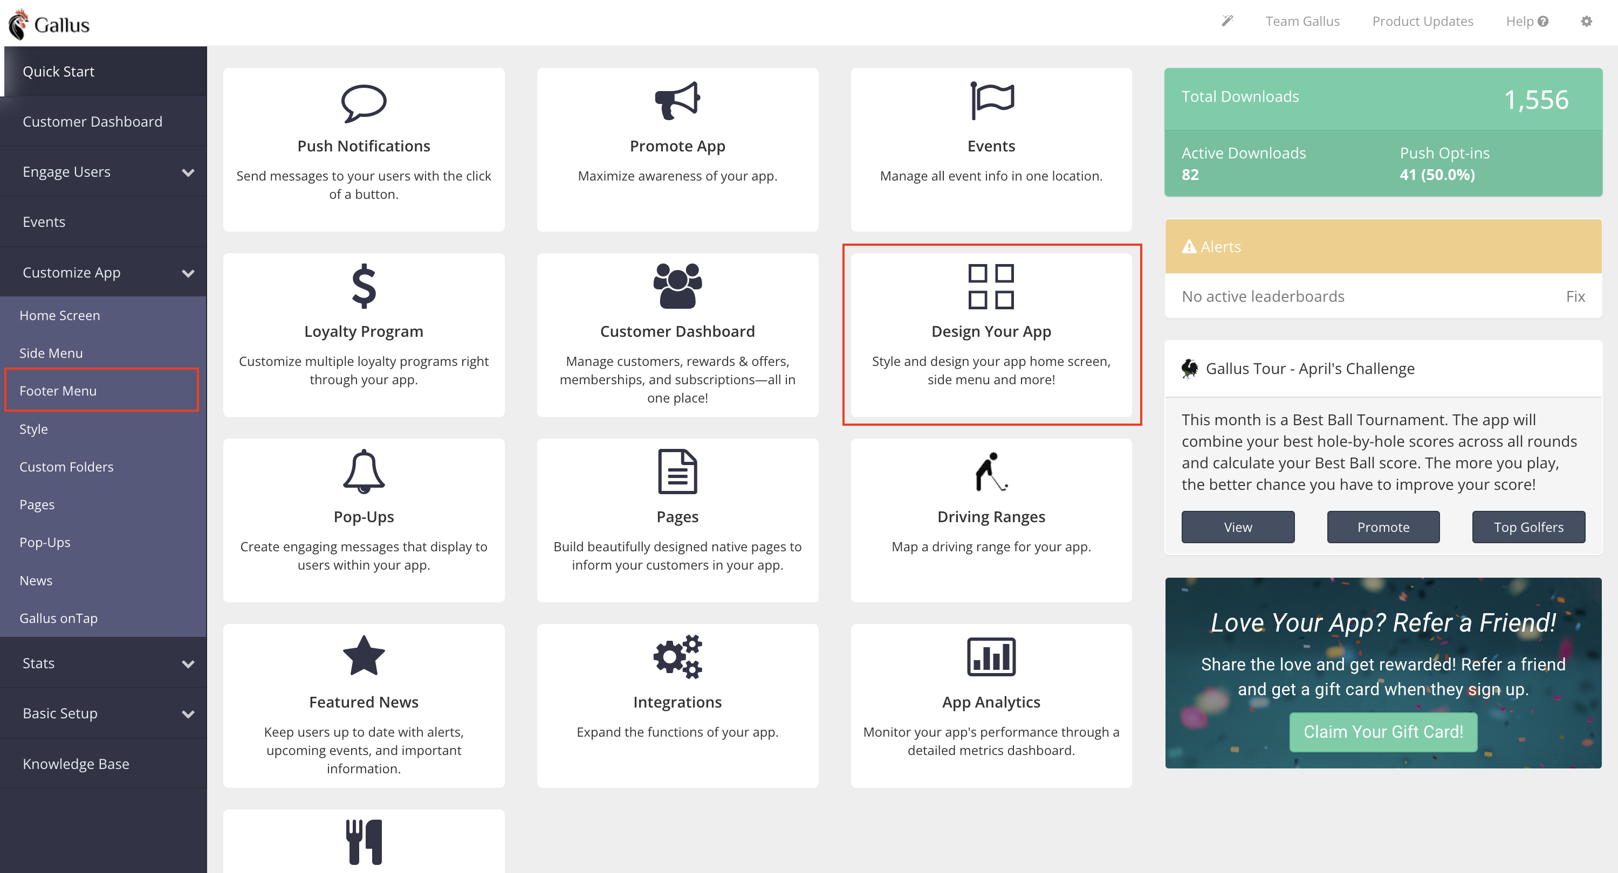Click the No active leaderboards alert text
This screenshot has width=1618, height=873.
click(x=1263, y=296)
